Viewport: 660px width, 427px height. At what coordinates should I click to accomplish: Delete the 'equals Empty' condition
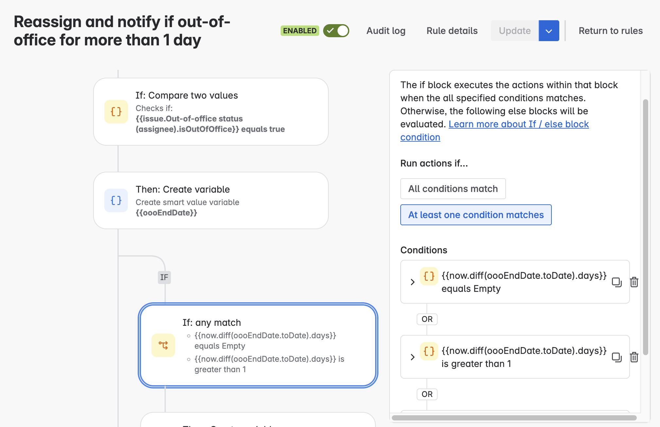coord(634,282)
